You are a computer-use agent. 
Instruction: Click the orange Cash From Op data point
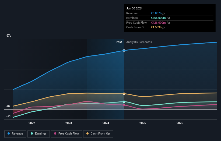point(124,94)
